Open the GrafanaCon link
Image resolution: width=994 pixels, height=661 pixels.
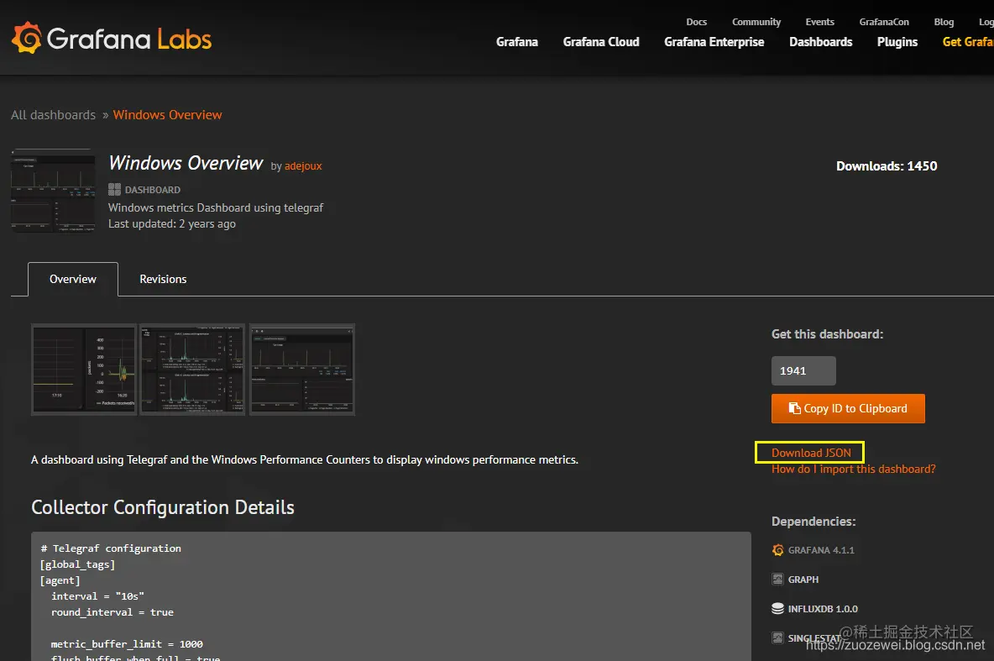884,22
